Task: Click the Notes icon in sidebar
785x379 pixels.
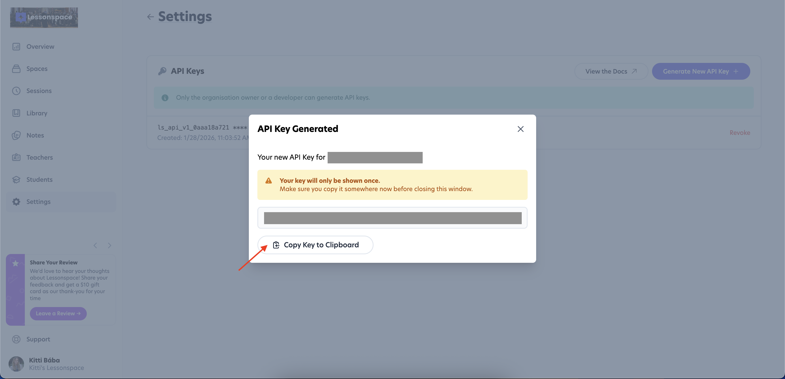Action: 16,135
